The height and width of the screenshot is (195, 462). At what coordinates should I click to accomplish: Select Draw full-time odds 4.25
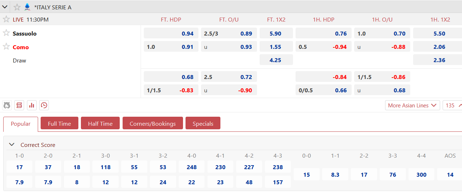(x=276, y=60)
